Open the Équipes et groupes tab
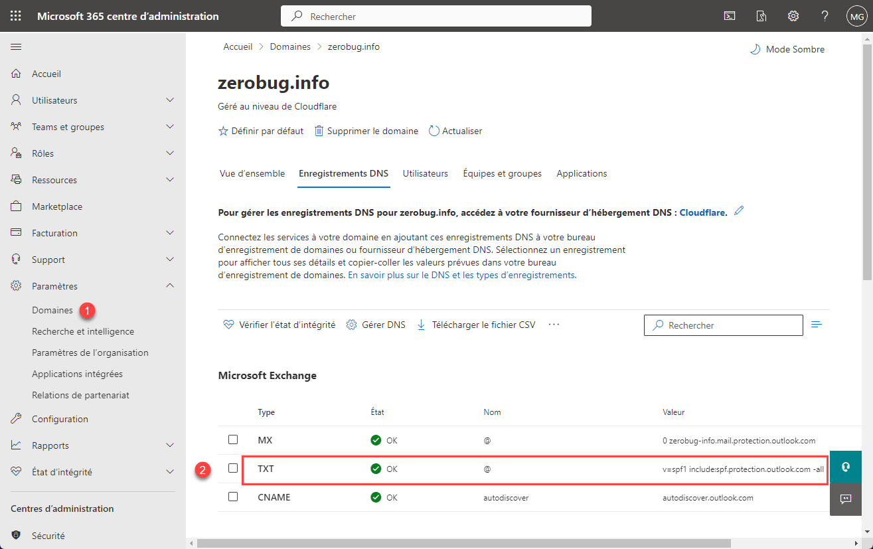 coord(503,173)
